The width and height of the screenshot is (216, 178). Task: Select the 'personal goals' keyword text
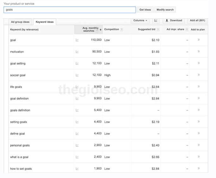click(20, 145)
